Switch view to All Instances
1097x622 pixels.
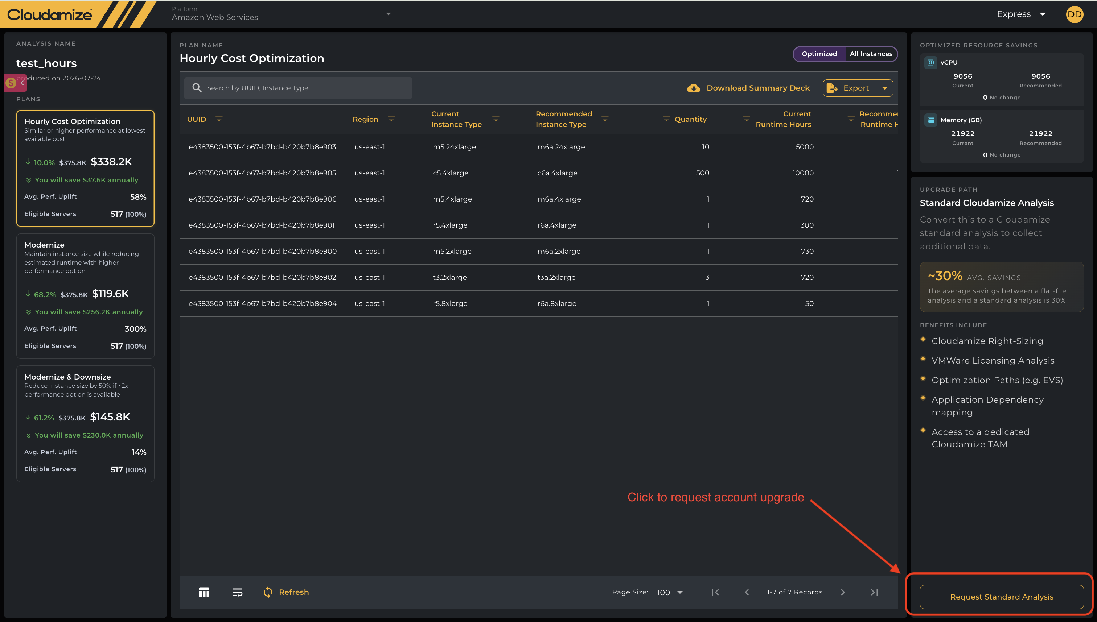pos(871,54)
